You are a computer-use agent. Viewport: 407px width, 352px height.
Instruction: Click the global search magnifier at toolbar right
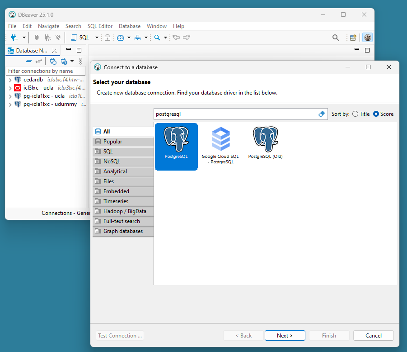tap(336, 38)
